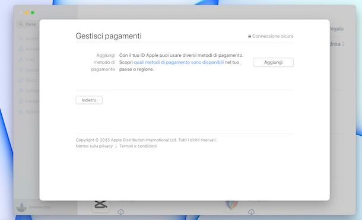Click the Aggiungi button
Screen dimensions: 362x220
274,62
